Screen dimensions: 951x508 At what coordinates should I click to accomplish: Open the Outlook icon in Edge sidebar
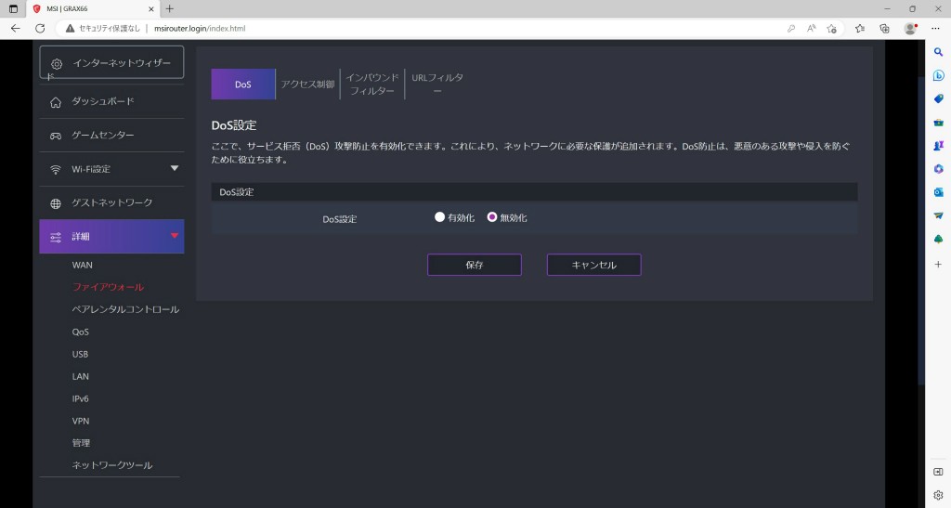[x=938, y=192]
